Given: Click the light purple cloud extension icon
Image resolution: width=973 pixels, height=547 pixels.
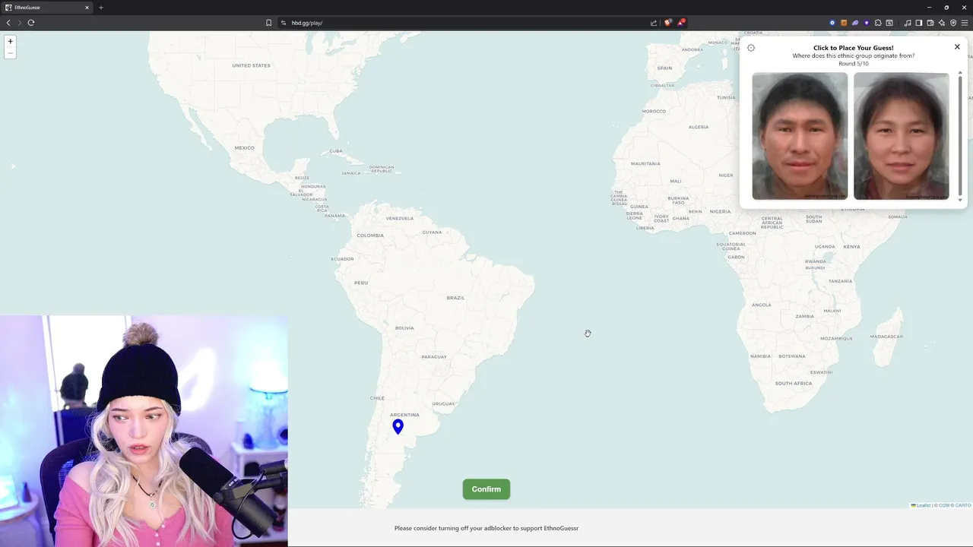Looking at the screenshot, I should coord(855,23).
